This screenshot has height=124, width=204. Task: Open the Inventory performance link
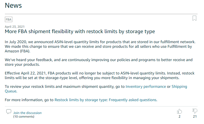pyautogui.click(x=146, y=87)
